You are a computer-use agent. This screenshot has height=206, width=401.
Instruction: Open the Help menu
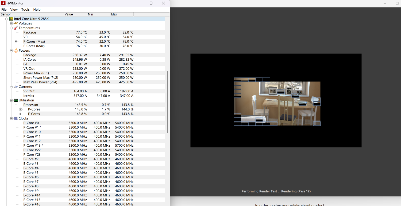(x=37, y=10)
